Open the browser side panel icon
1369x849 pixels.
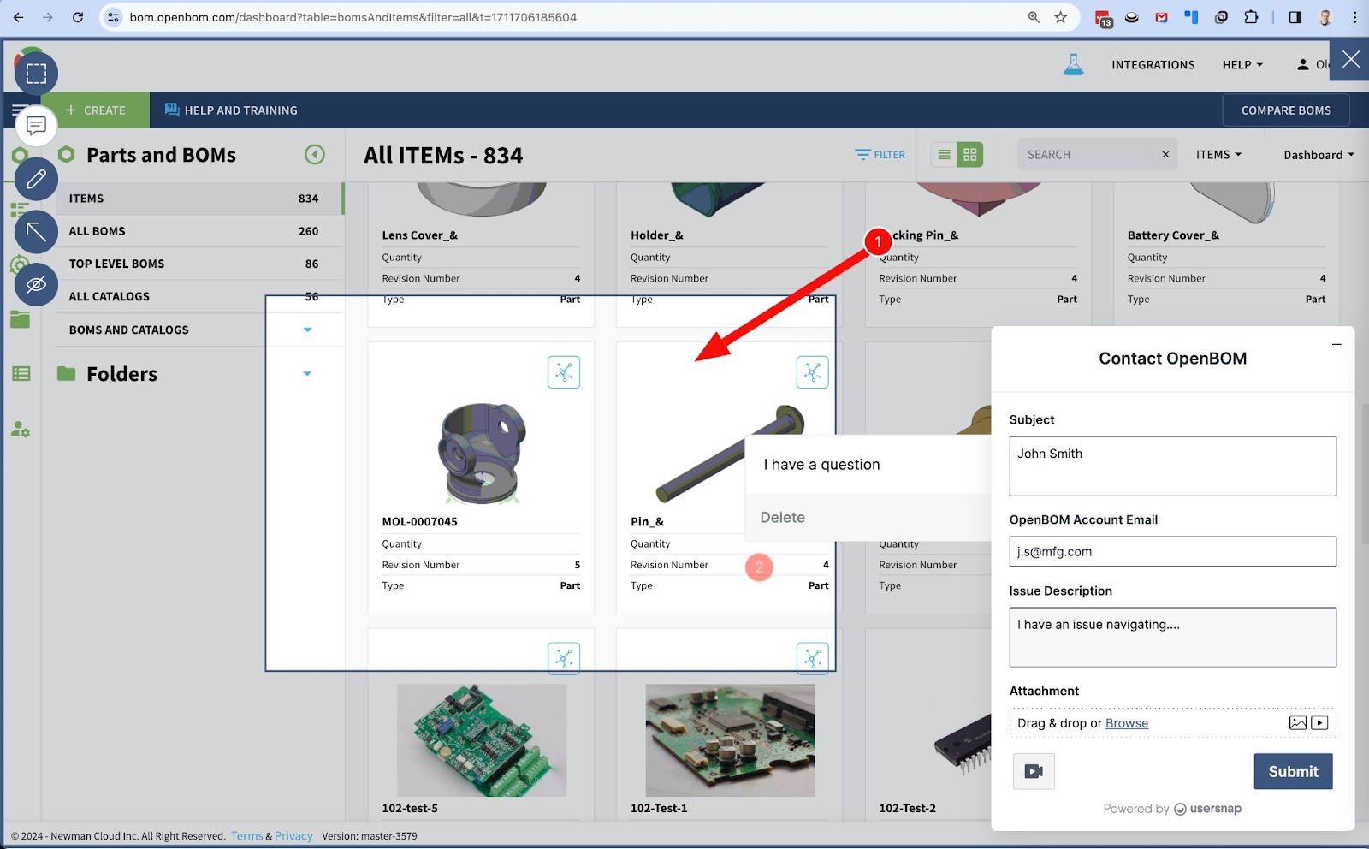click(1295, 17)
